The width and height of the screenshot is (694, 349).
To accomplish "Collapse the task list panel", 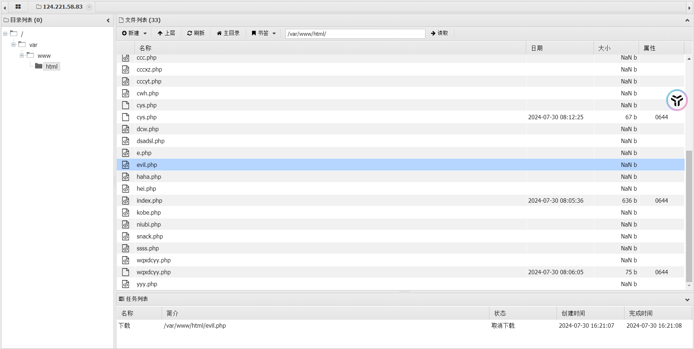I will tap(687, 300).
